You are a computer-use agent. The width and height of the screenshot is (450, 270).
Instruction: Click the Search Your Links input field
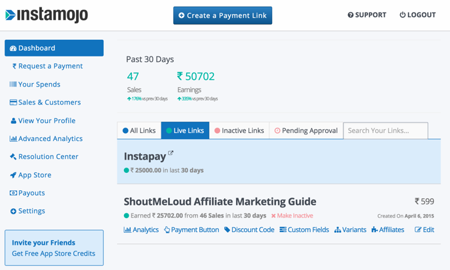coord(385,130)
